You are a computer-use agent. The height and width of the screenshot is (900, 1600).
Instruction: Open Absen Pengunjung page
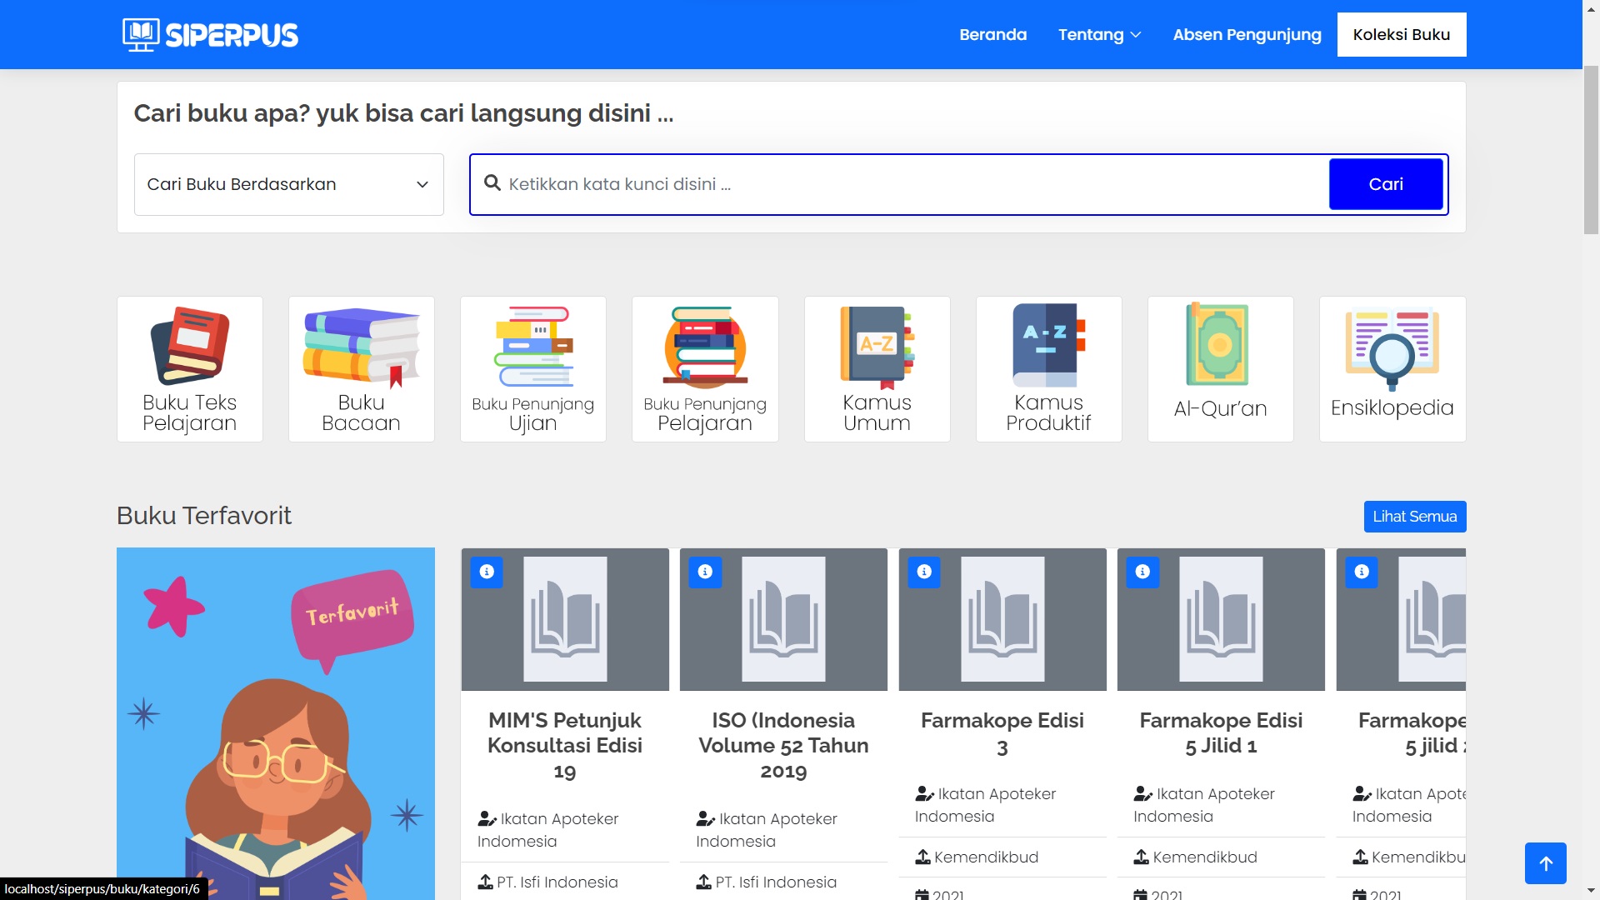click(1247, 35)
